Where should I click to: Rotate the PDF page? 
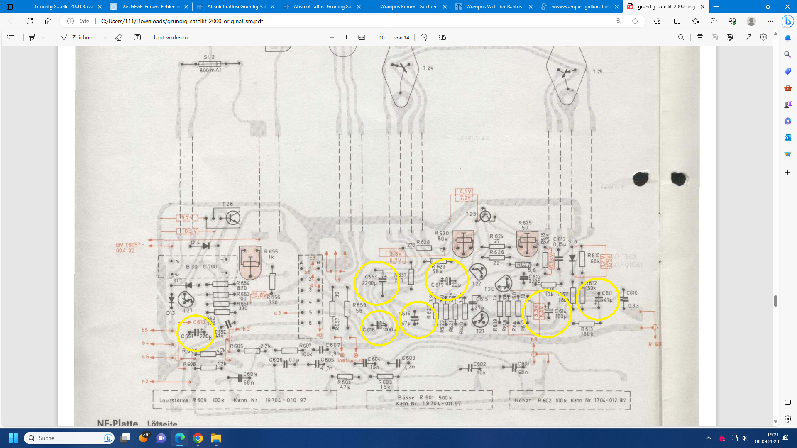[424, 37]
